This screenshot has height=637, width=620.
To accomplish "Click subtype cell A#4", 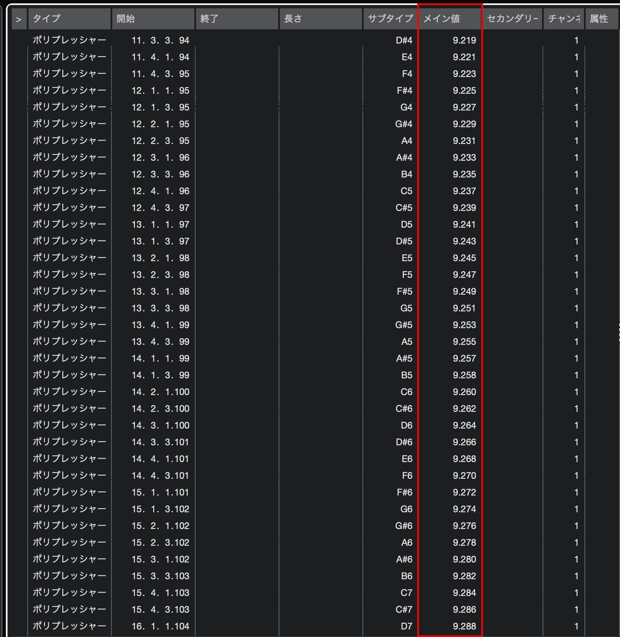I will [x=404, y=157].
